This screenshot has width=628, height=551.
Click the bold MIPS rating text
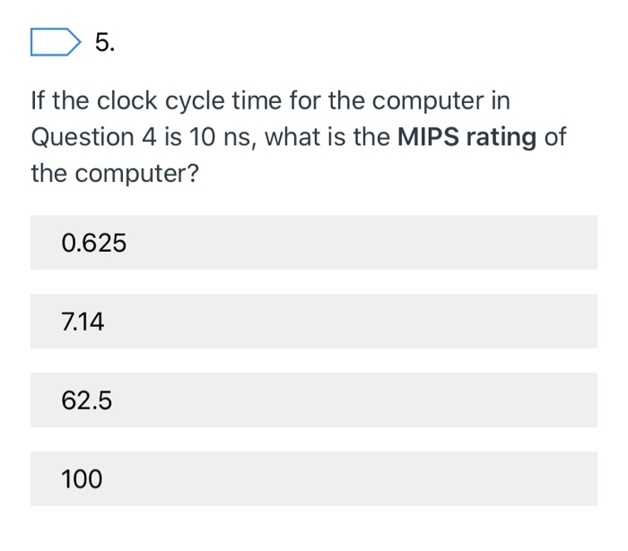tap(467, 137)
